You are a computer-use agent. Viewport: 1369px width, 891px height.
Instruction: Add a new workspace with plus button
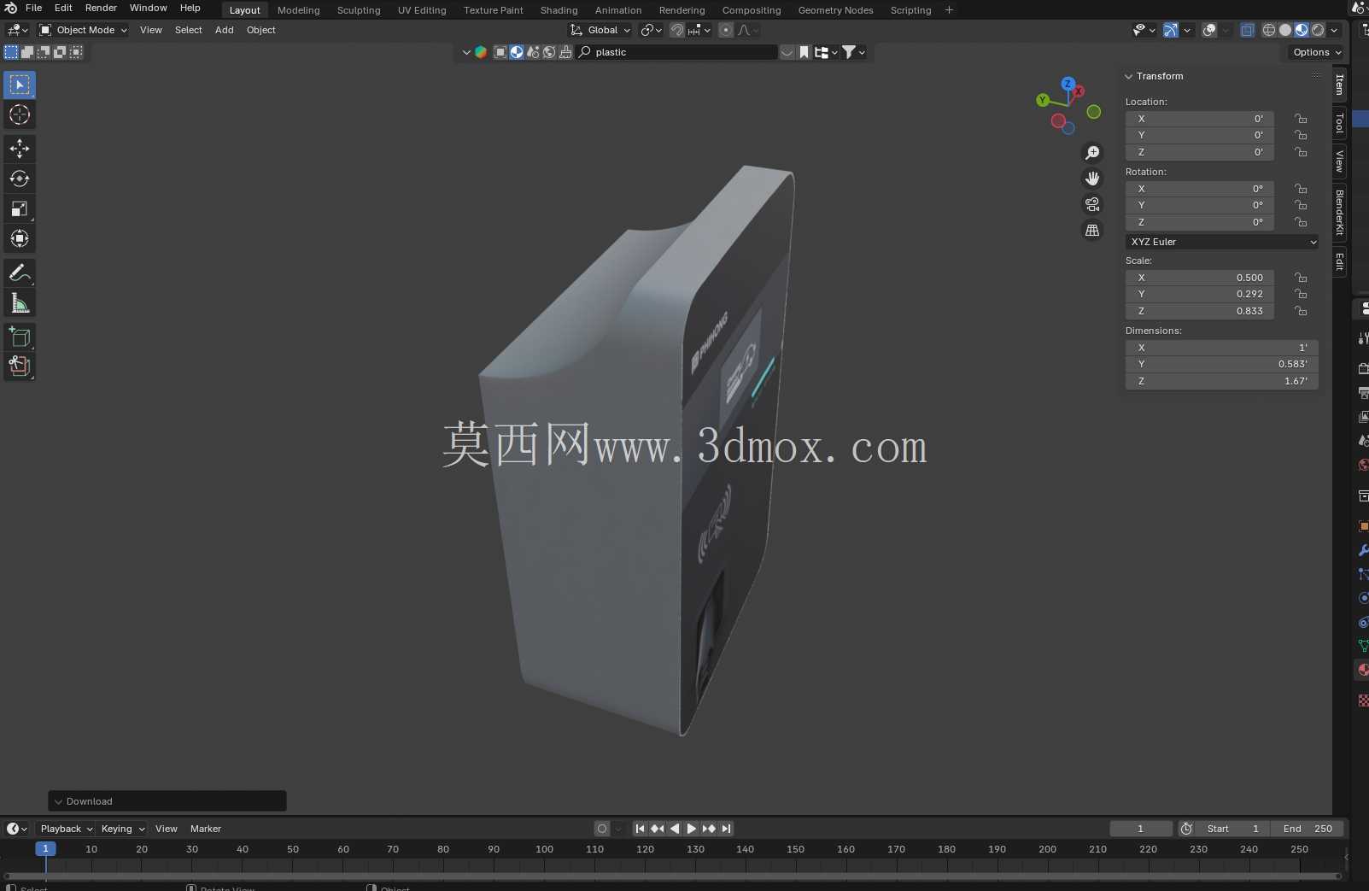949,10
